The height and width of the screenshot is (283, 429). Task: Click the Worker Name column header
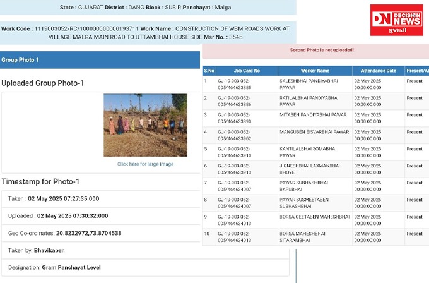pos(315,71)
